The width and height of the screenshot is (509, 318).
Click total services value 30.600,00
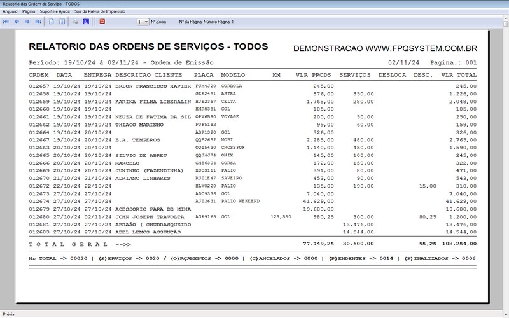pyautogui.click(x=358, y=244)
